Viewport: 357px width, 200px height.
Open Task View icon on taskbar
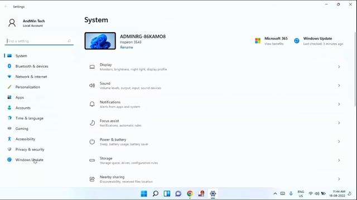[167, 194]
